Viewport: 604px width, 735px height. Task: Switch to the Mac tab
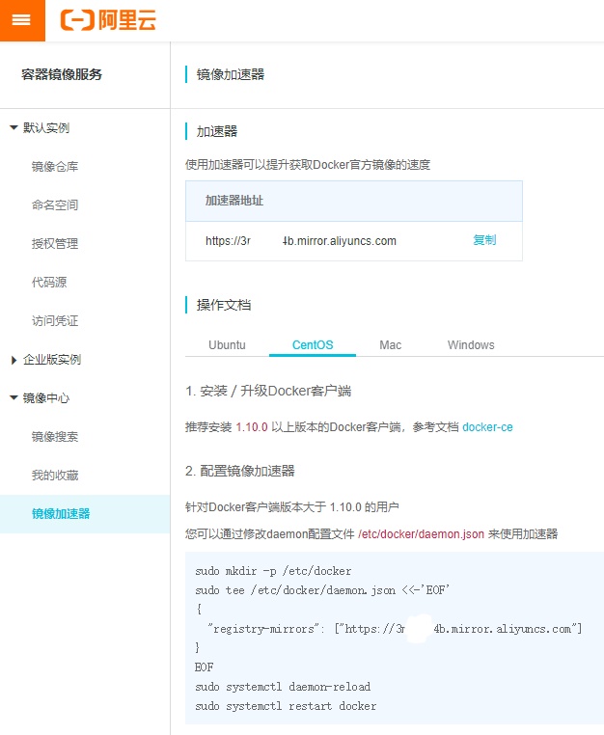coord(390,345)
